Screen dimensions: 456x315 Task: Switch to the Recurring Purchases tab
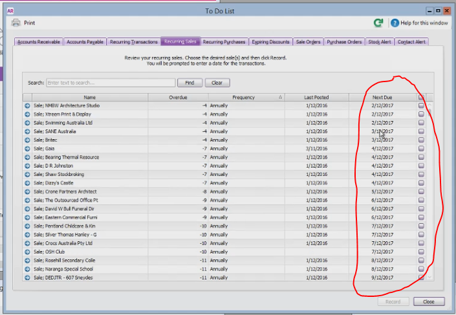pyautogui.click(x=224, y=42)
